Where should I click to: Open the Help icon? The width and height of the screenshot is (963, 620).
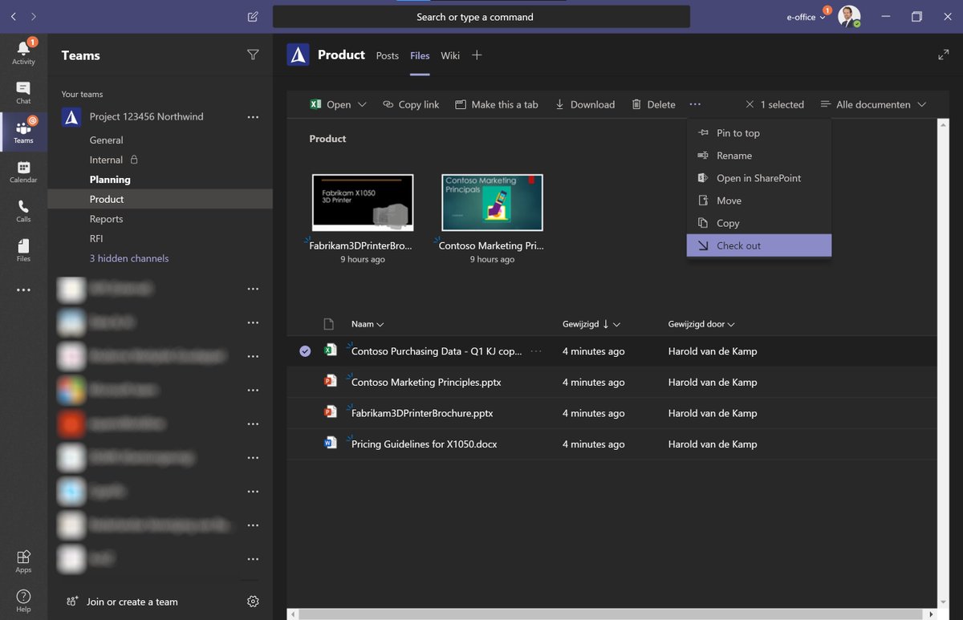[x=23, y=600]
